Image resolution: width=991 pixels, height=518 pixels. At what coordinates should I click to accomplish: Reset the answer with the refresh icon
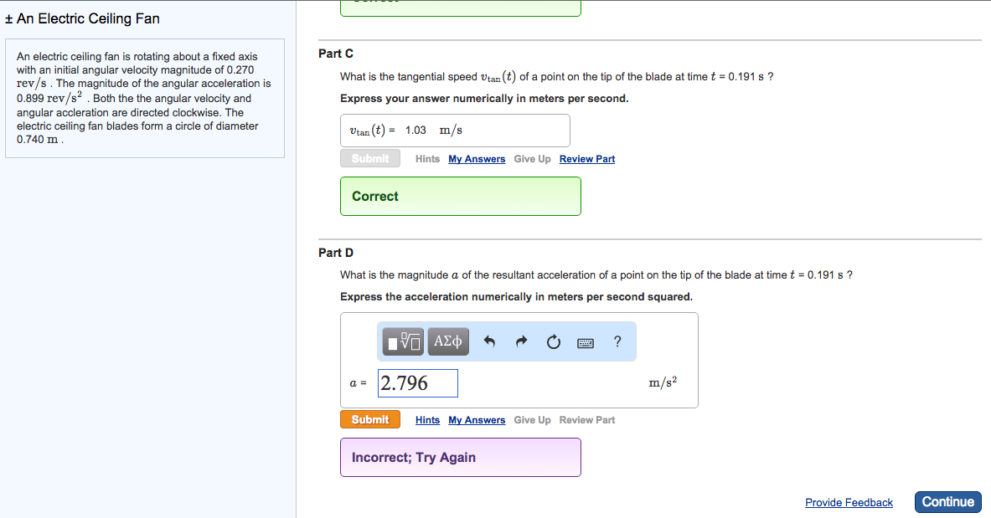point(553,341)
